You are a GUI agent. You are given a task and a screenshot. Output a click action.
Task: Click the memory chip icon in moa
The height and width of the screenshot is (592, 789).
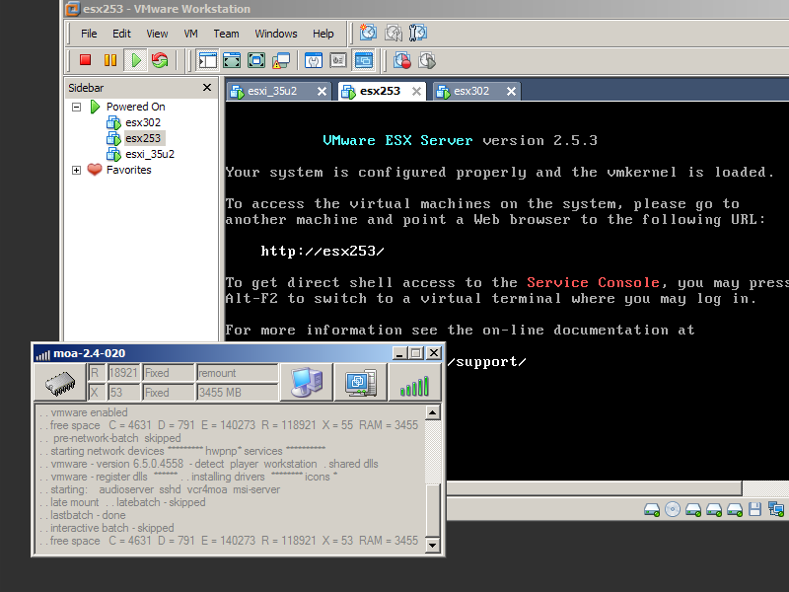pos(59,383)
